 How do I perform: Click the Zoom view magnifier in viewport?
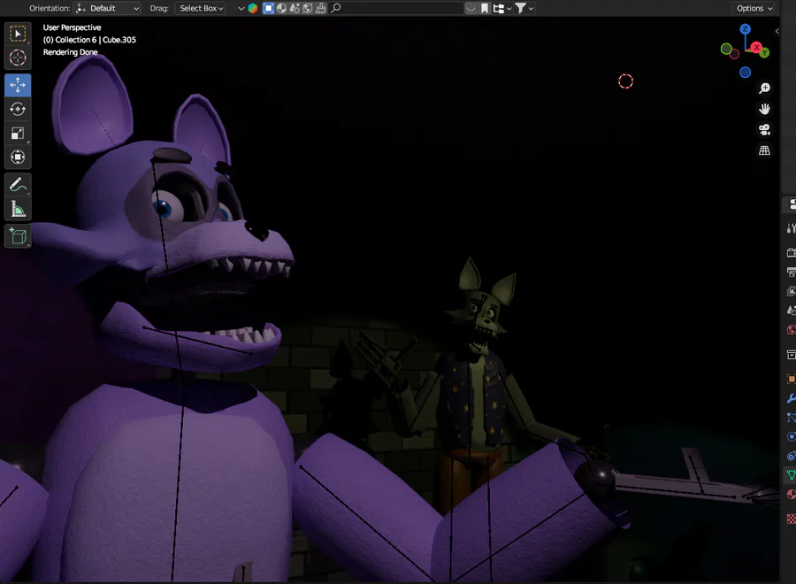(x=764, y=88)
